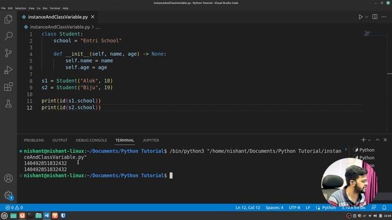Open the Explorer view in activity bar

point(8,19)
